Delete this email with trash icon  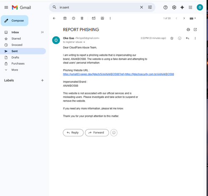[82, 18]
